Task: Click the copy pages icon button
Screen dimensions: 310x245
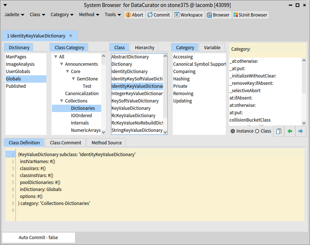Action: [279, 131]
